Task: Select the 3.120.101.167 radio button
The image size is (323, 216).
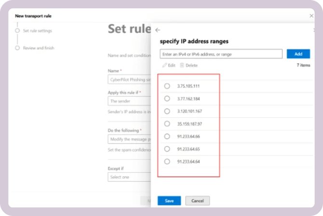Action: click(167, 111)
